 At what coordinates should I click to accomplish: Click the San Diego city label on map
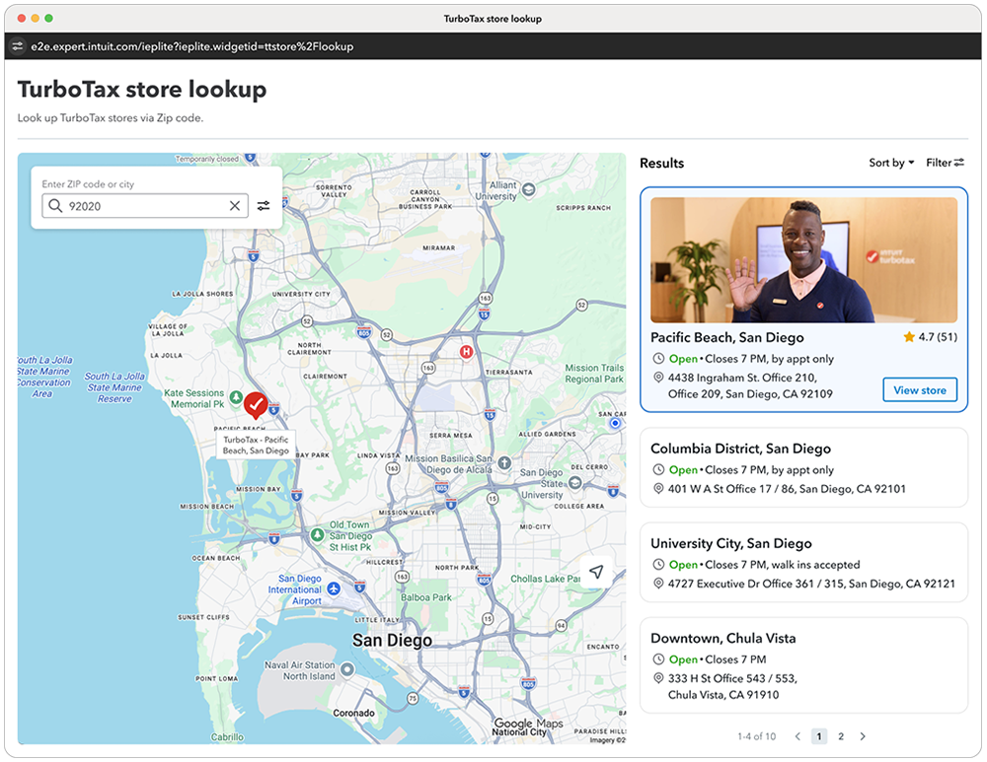click(x=392, y=640)
